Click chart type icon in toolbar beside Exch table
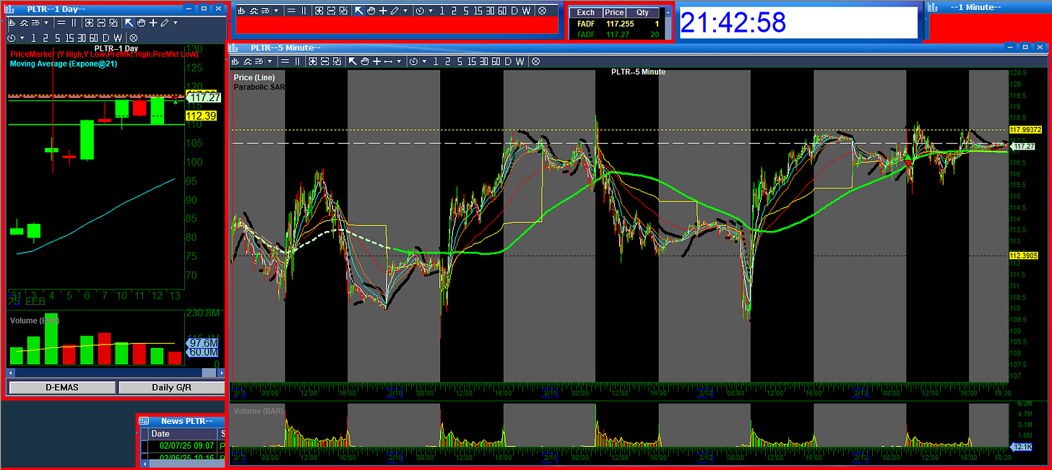This screenshot has height=470, width=1052. pyautogui.click(x=241, y=11)
